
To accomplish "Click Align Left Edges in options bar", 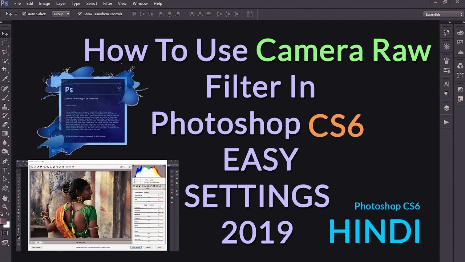I will coord(161,14).
